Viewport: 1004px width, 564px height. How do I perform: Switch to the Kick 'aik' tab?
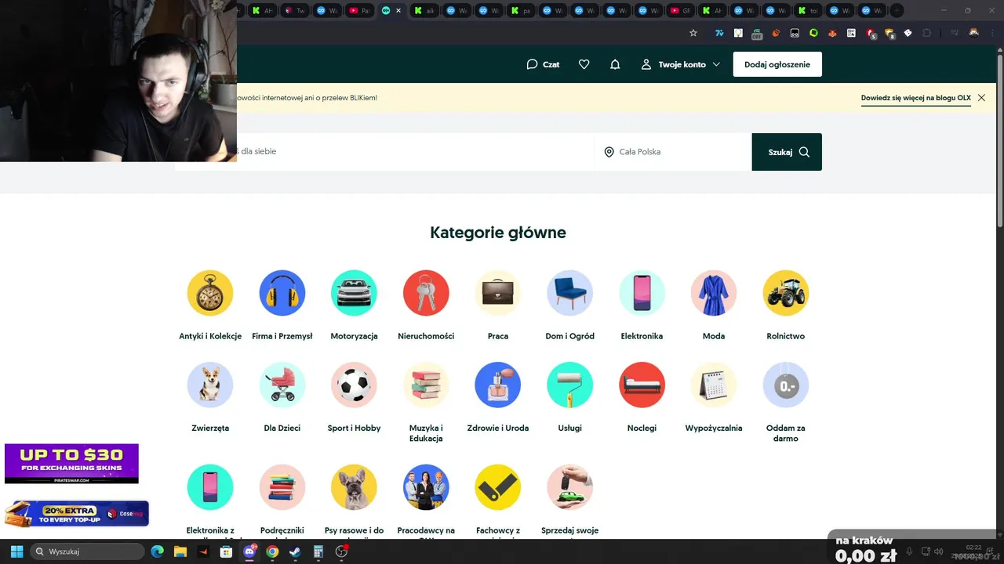pyautogui.click(x=425, y=11)
